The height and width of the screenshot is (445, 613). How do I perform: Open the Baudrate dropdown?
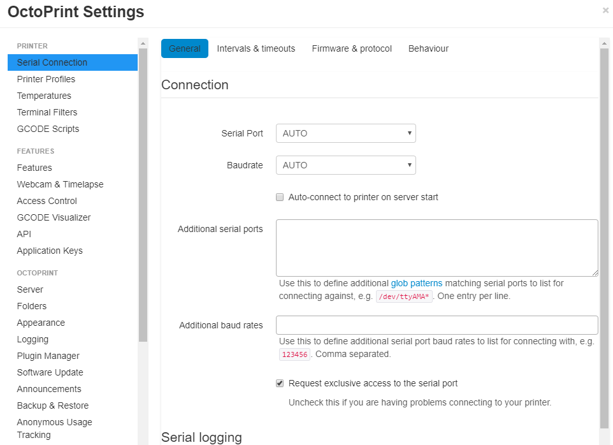[345, 165]
